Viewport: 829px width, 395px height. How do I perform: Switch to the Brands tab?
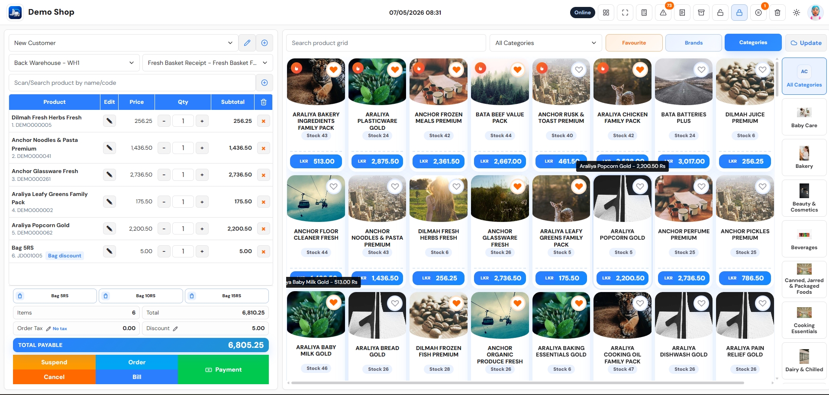694,43
